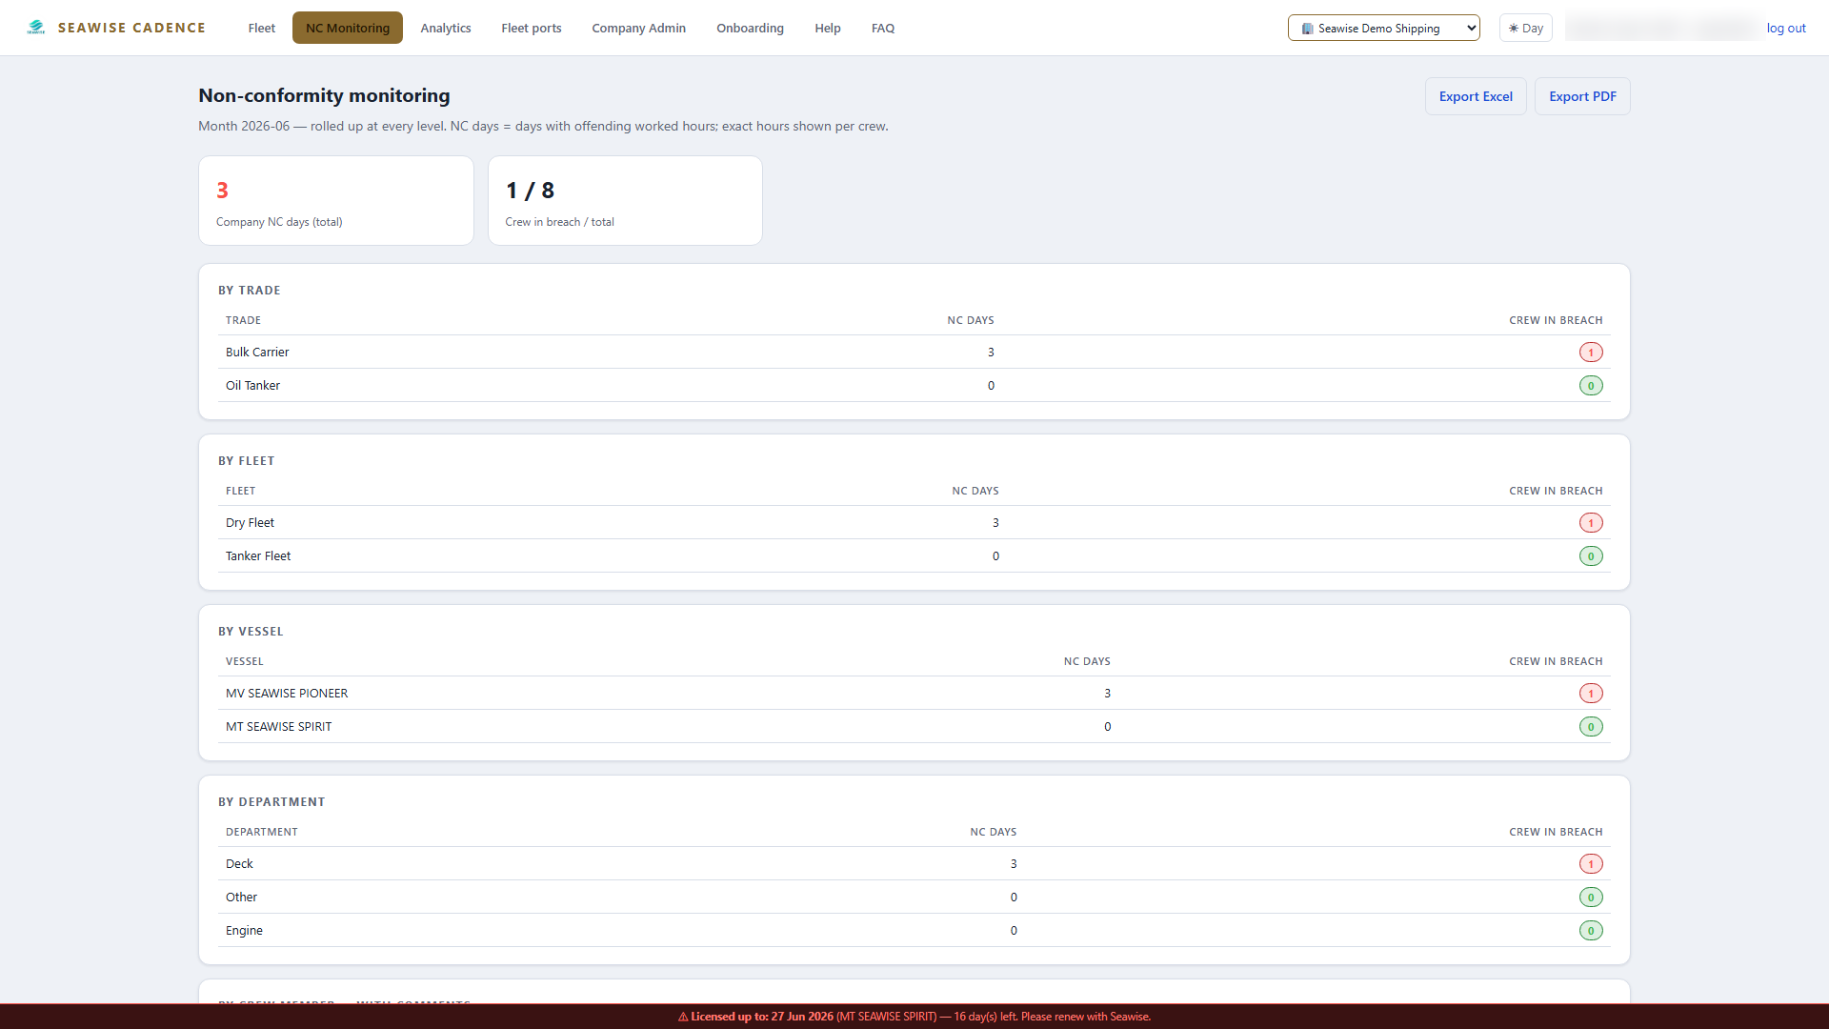Screen dimensions: 1829x1029
Task: Switch to the Analytics tab
Action: (446, 28)
